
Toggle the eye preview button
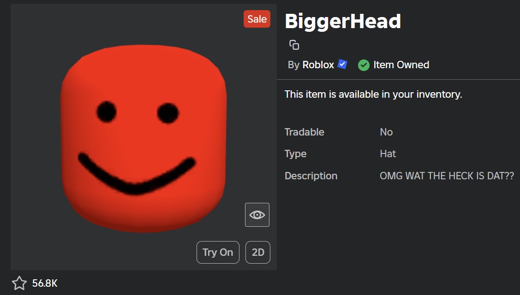pyautogui.click(x=257, y=215)
